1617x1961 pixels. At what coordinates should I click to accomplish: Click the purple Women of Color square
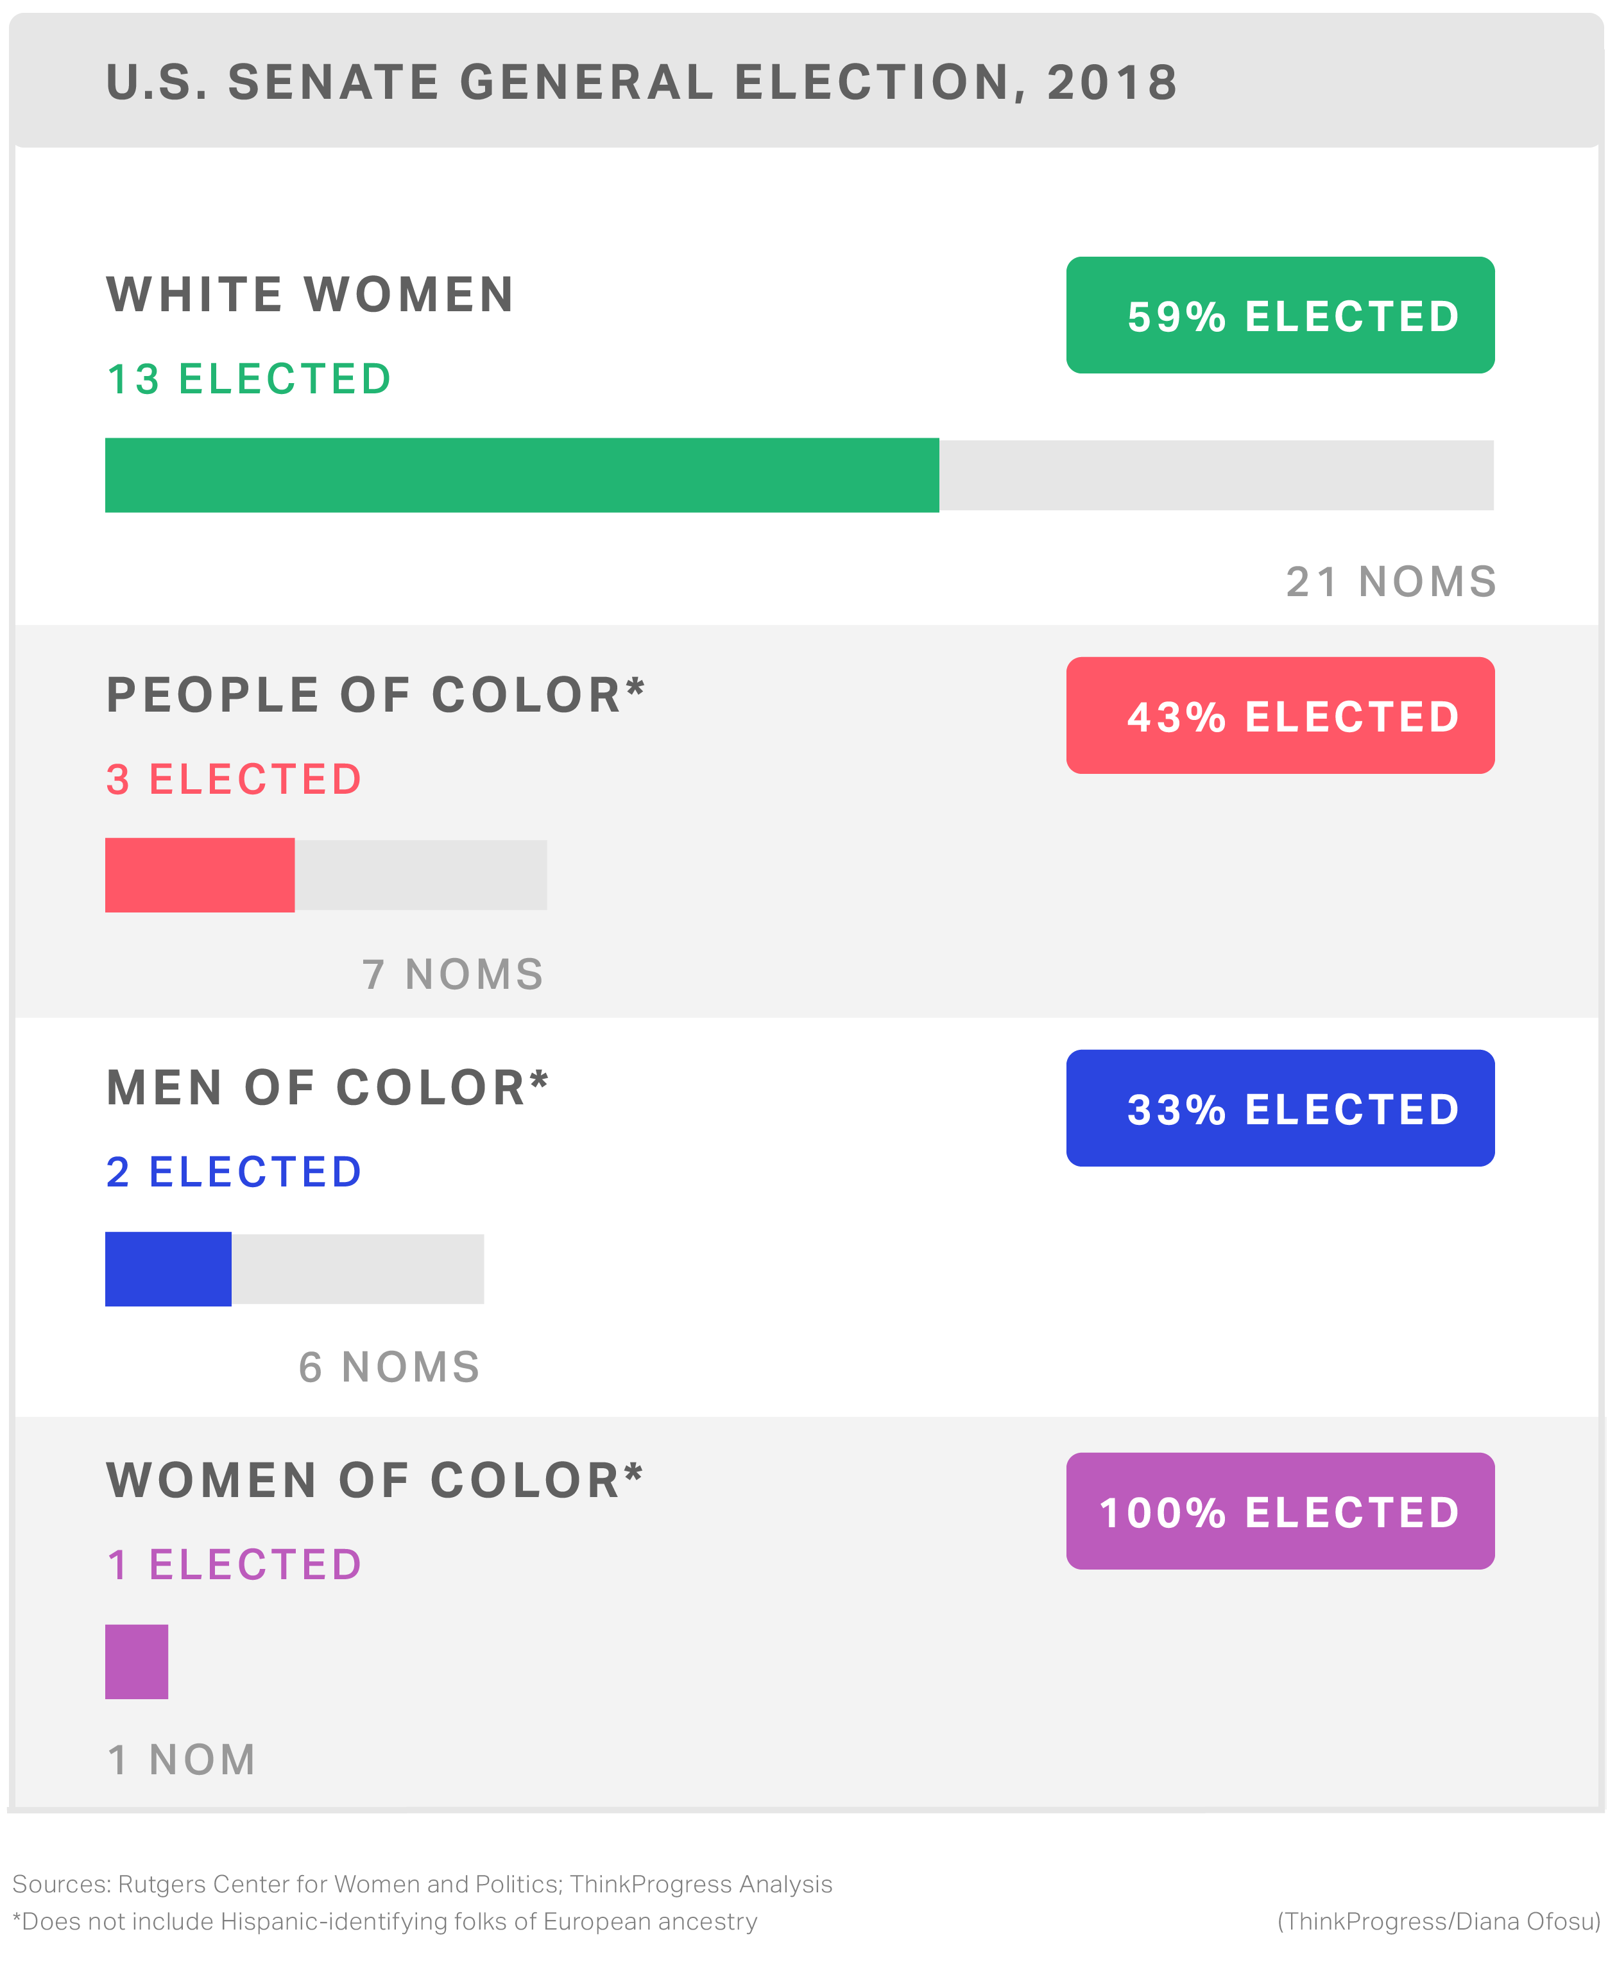136,1661
